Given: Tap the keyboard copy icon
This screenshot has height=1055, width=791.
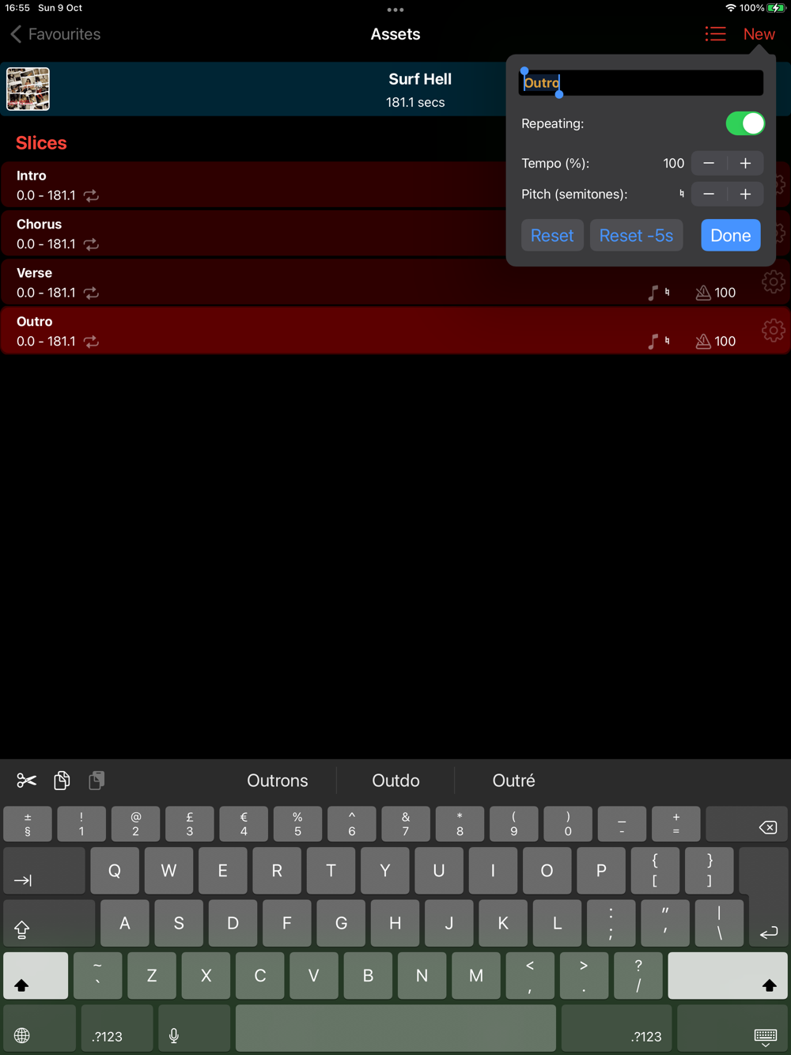Looking at the screenshot, I should [x=62, y=781].
